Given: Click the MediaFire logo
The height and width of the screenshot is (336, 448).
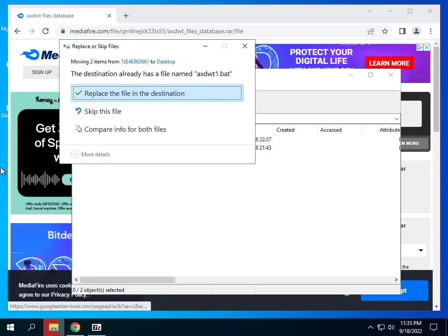Looking at the screenshot, I should 39,55.
